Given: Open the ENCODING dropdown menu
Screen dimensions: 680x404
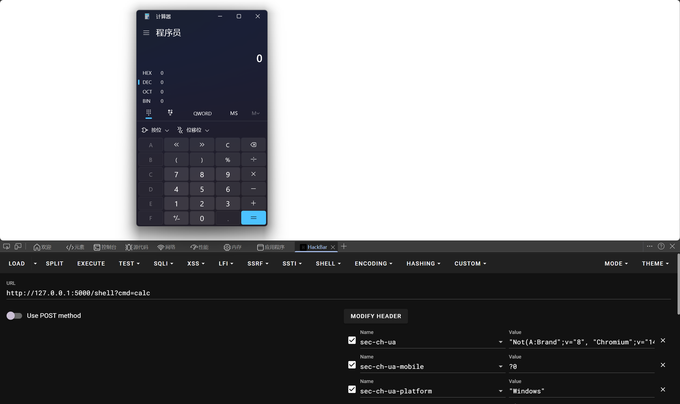Looking at the screenshot, I should click(x=374, y=264).
